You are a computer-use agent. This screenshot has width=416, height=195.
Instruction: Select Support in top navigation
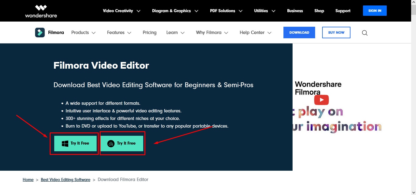343,11
